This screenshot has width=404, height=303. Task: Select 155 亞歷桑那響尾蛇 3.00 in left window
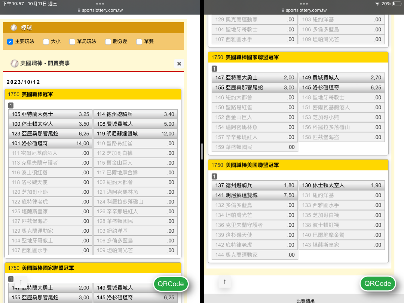pyautogui.click(x=50, y=298)
